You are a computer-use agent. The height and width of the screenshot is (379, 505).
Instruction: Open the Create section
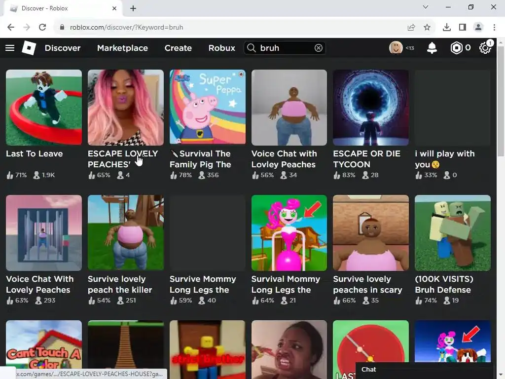pyautogui.click(x=178, y=48)
